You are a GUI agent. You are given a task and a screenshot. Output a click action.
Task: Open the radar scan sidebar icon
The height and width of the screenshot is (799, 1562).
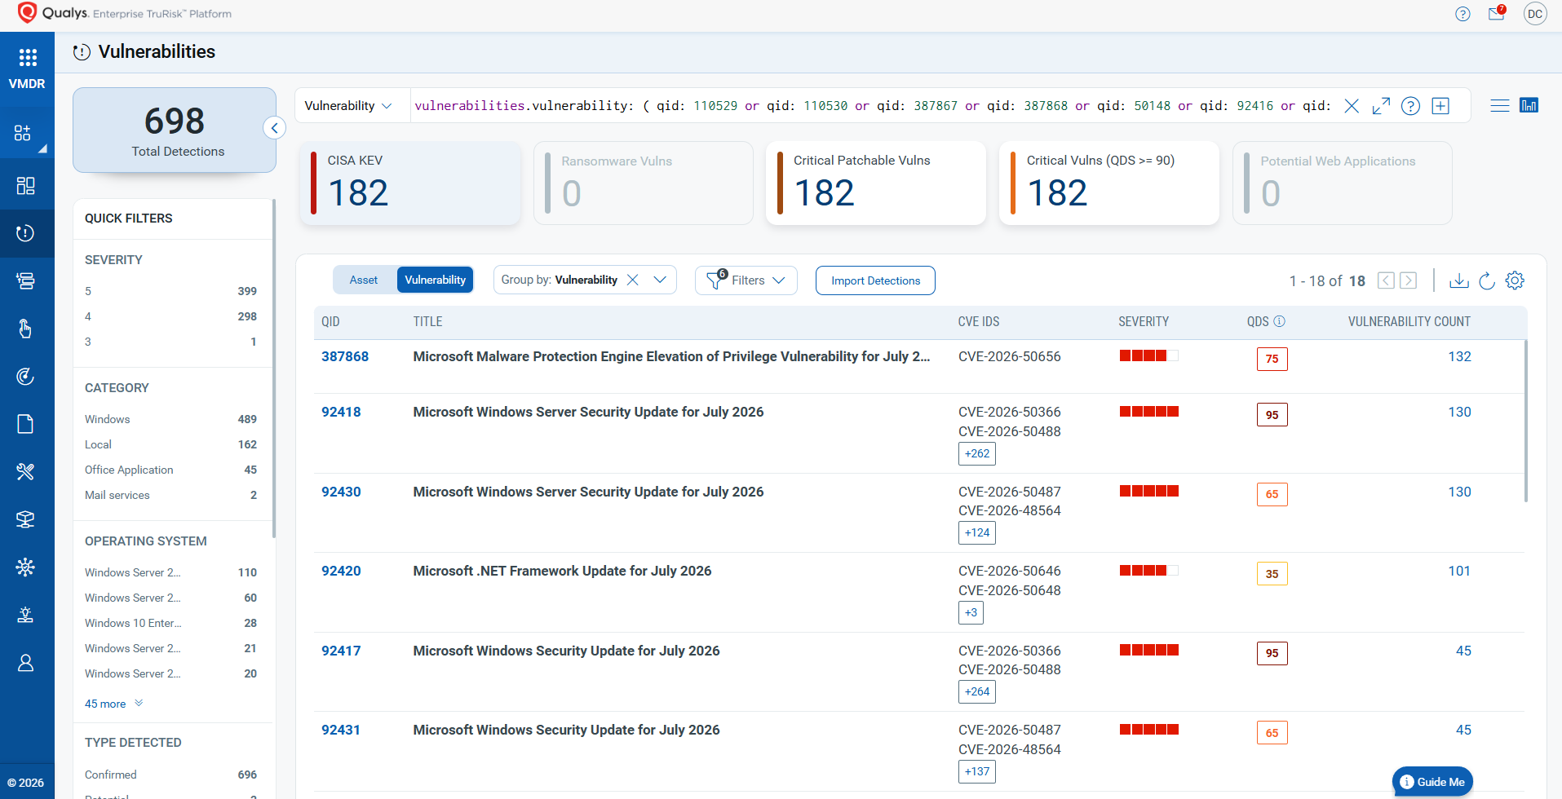[x=25, y=377]
